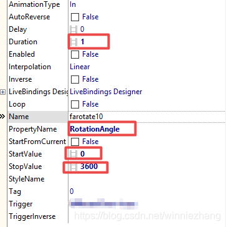Screen dimensions: 226x227
Task: Select the StartValue property label
Action: [25, 154]
